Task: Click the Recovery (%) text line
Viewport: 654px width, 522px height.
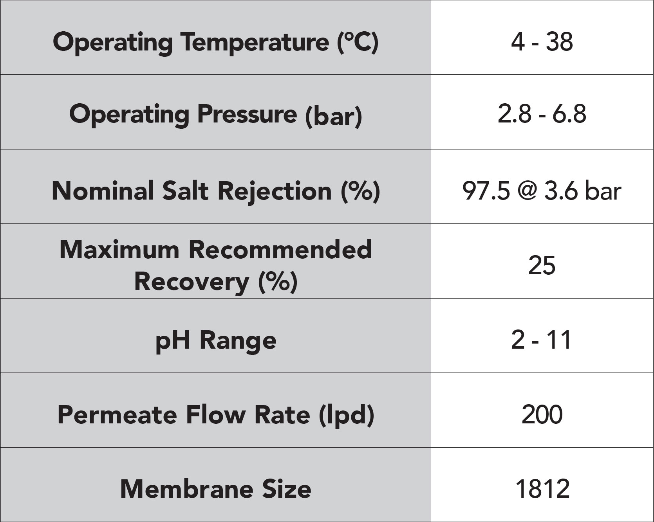Action: click(216, 282)
